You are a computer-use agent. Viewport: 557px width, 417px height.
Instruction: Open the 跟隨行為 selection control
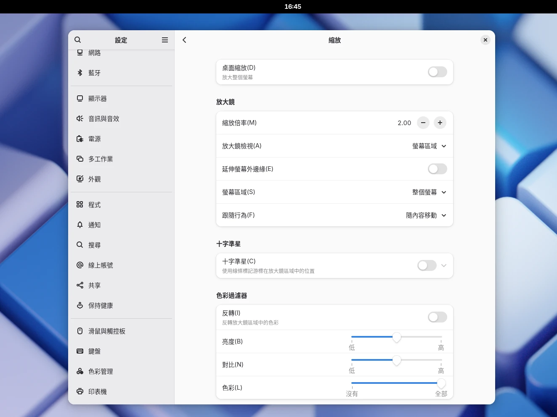pyautogui.click(x=426, y=215)
